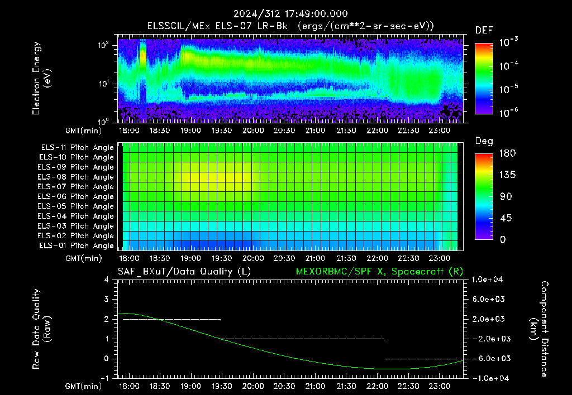Click 19:30 tick under the pitch angle panel

tap(222, 258)
